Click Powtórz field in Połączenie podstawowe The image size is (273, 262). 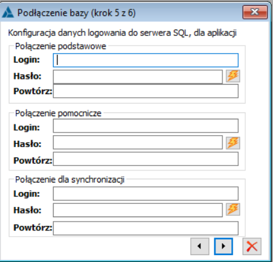pyautogui.click(x=145, y=91)
